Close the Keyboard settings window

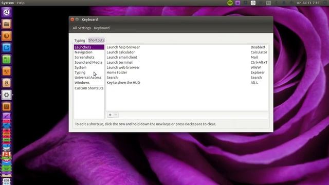click(x=72, y=20)
